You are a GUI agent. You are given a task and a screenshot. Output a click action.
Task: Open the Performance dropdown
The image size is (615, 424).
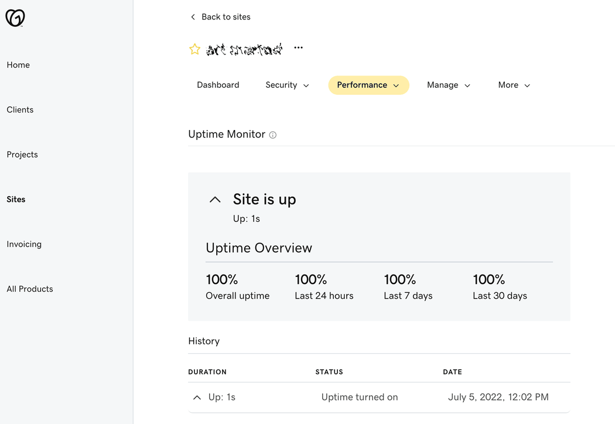coord(368,85)
